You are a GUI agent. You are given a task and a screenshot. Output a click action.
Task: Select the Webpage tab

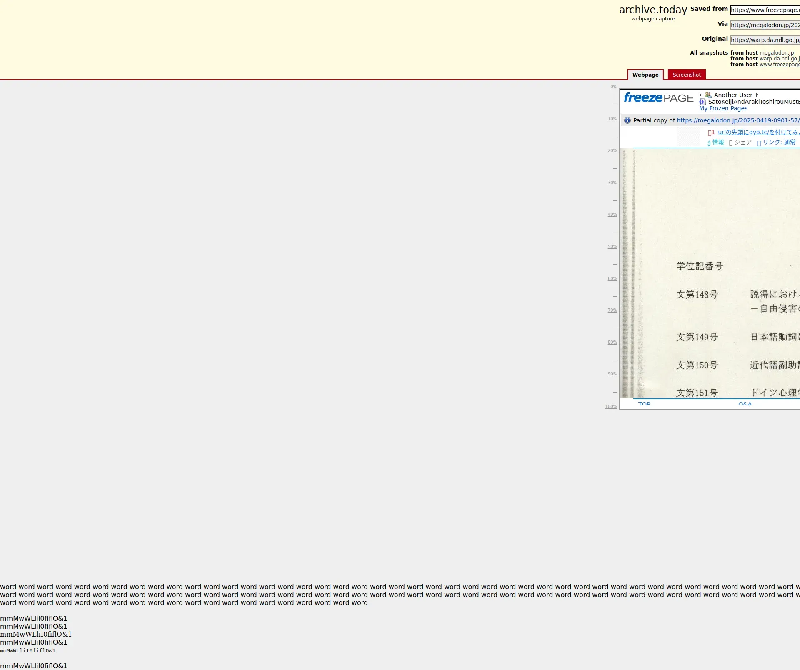click(645, 75)
